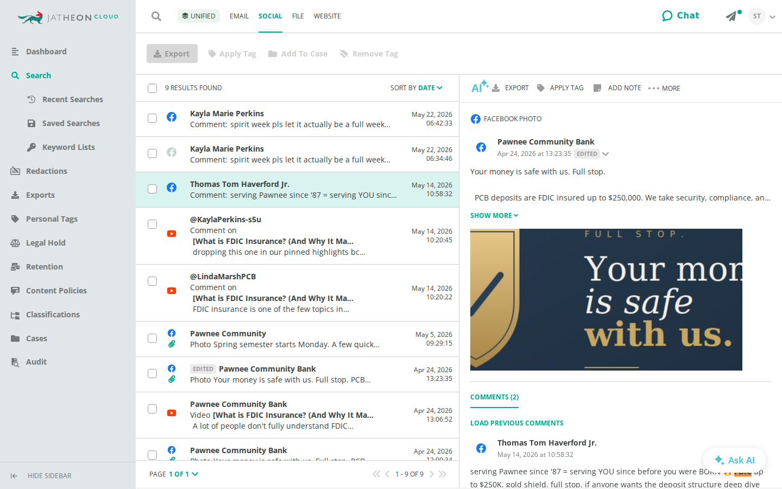Click the Ask AI button

click(x=734, y=460)
